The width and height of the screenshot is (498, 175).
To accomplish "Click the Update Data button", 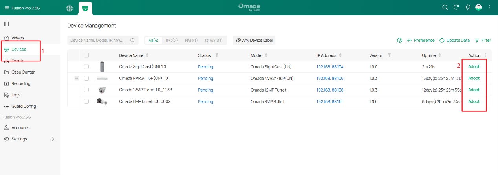I will [x=454, y=40].
